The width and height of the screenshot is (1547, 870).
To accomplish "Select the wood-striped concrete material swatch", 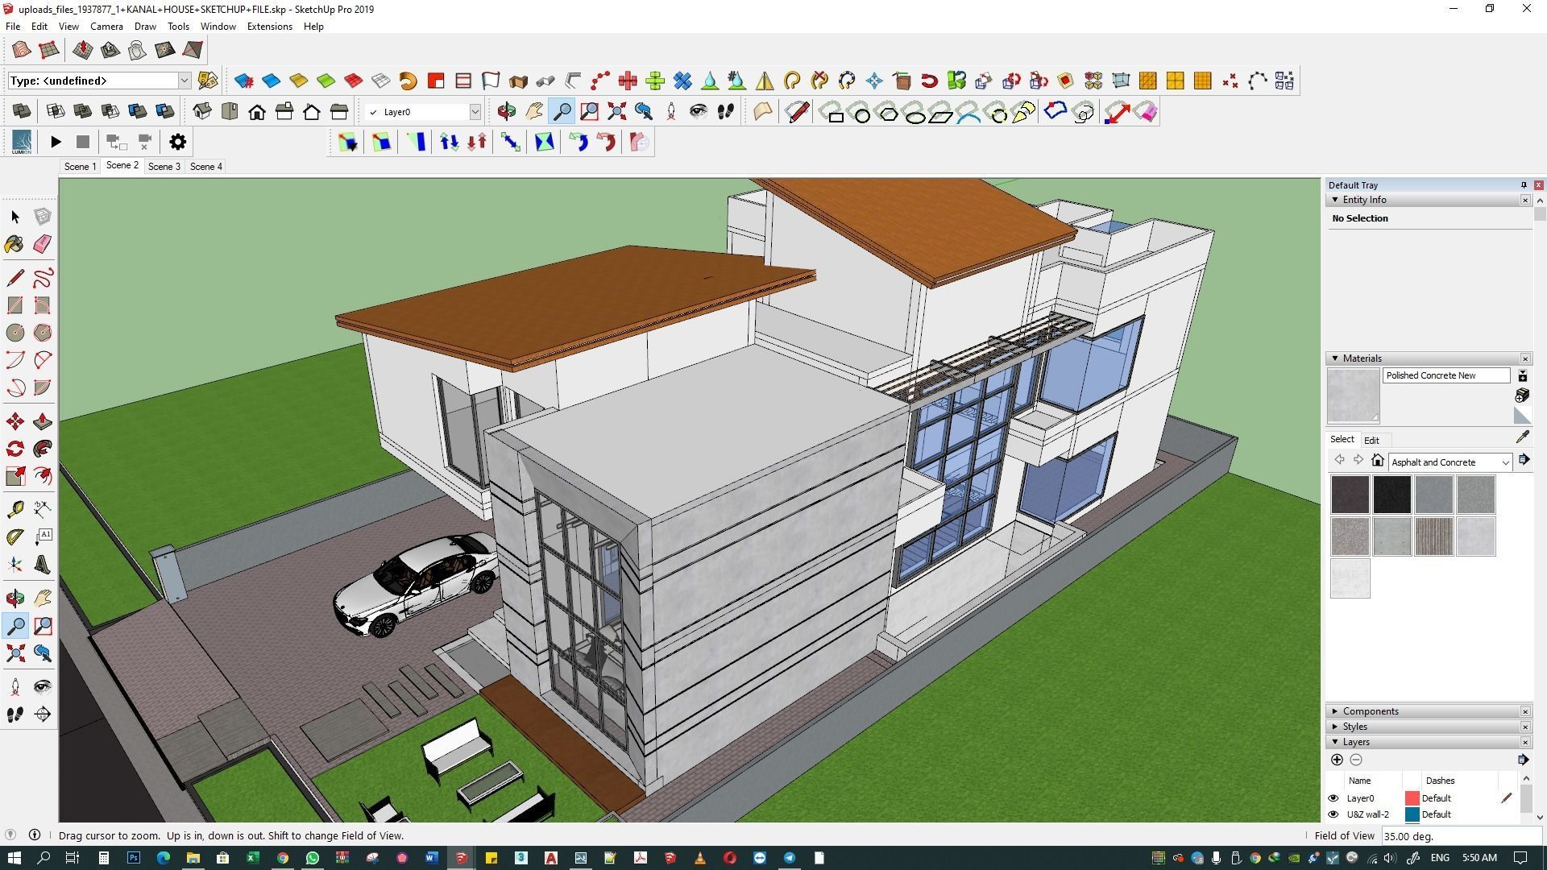I will tap(1433, 536).
